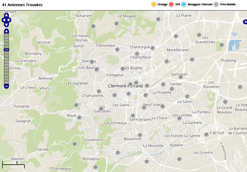The height and width of the screenshot is (172, 247).
Task: Toggle the Bouygues Telecom operator filter
Action: click(184, 4)
